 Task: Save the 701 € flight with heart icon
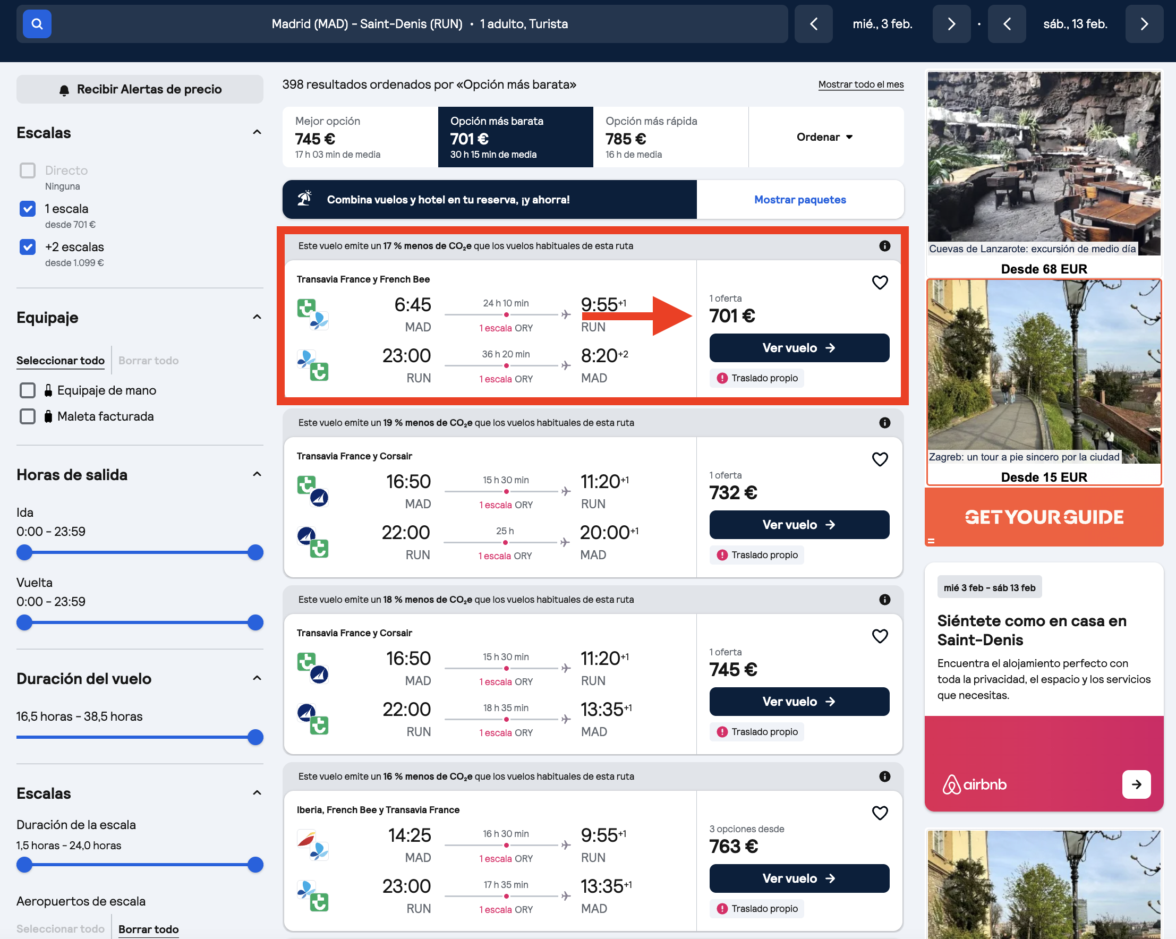point(880,283)
